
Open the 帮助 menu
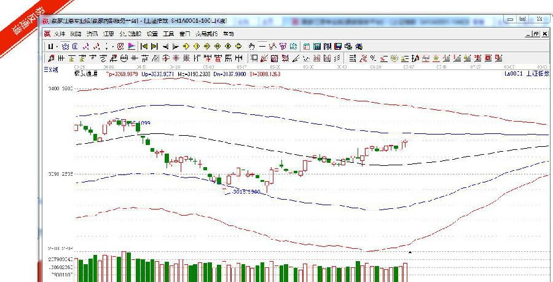(x=228, y=34)
